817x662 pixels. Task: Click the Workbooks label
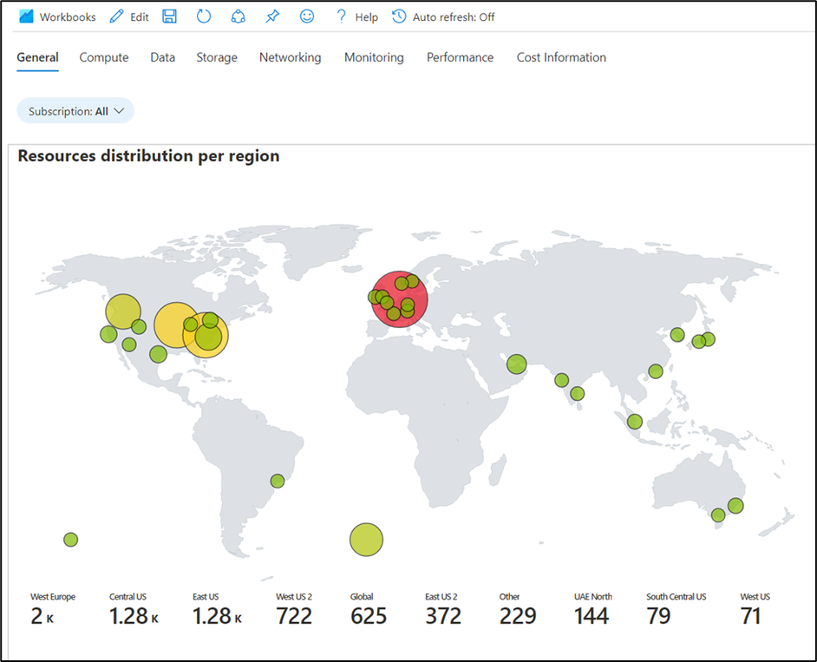(68, 17)
